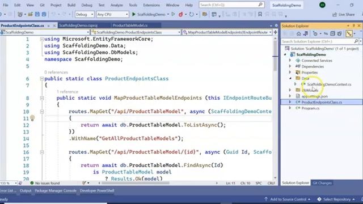Select ProductEndpointsClass.cs in Solution Explorer
The height and width of the screenshot is (204, 363).
322,102
